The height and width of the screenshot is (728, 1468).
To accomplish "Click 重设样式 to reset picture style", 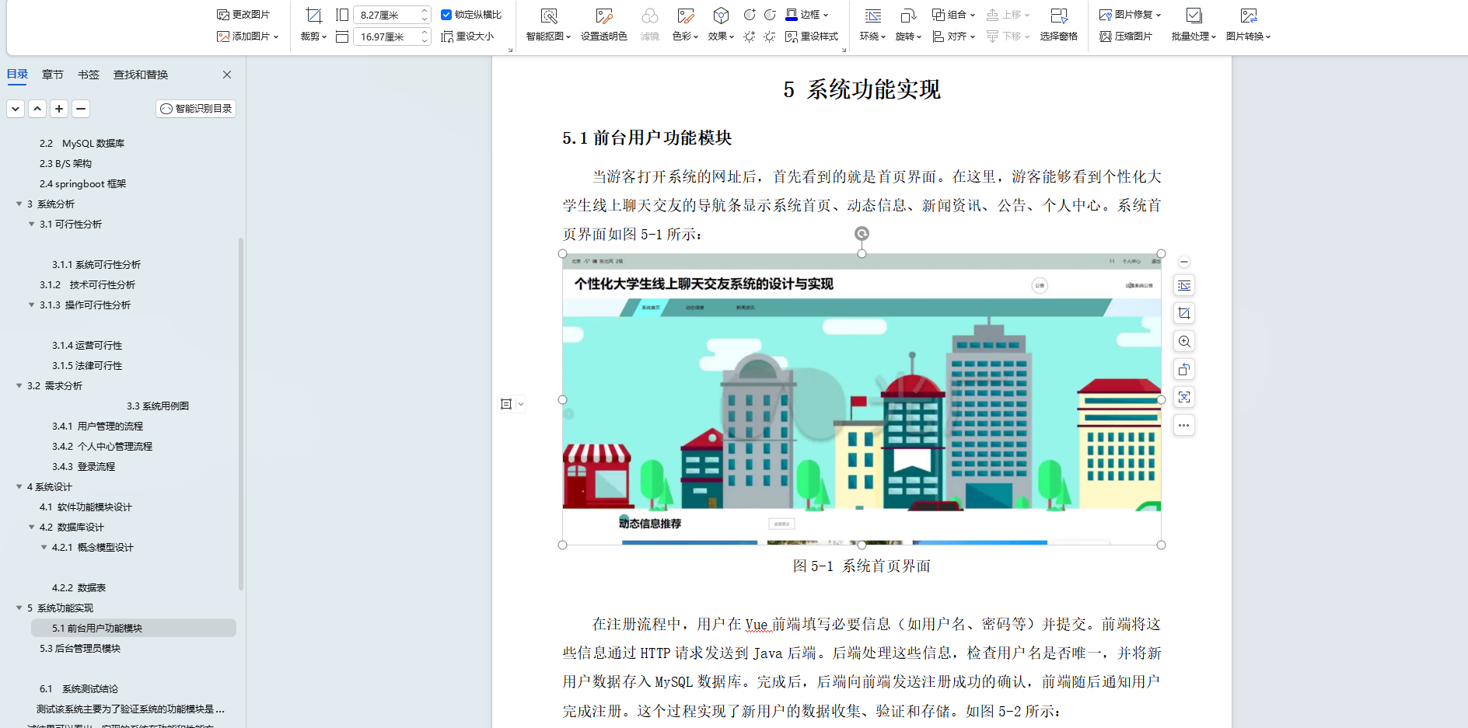I will (x=812, y=36).
